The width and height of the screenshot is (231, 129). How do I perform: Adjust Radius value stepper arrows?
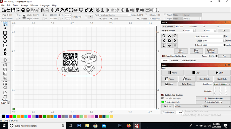pyautogui.click(x=9, y=103)
